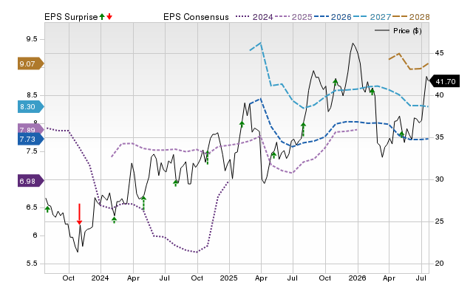Click the dark blue 7.73 value tag
The height and width of the screenshot is (282, 473).
(30, 139)
